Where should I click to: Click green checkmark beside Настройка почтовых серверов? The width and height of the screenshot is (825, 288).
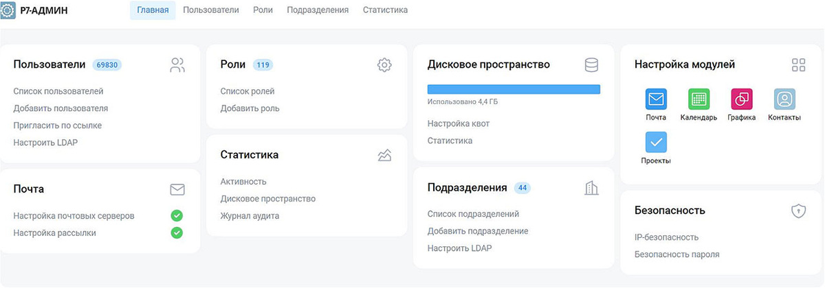(x=177, y=216)
